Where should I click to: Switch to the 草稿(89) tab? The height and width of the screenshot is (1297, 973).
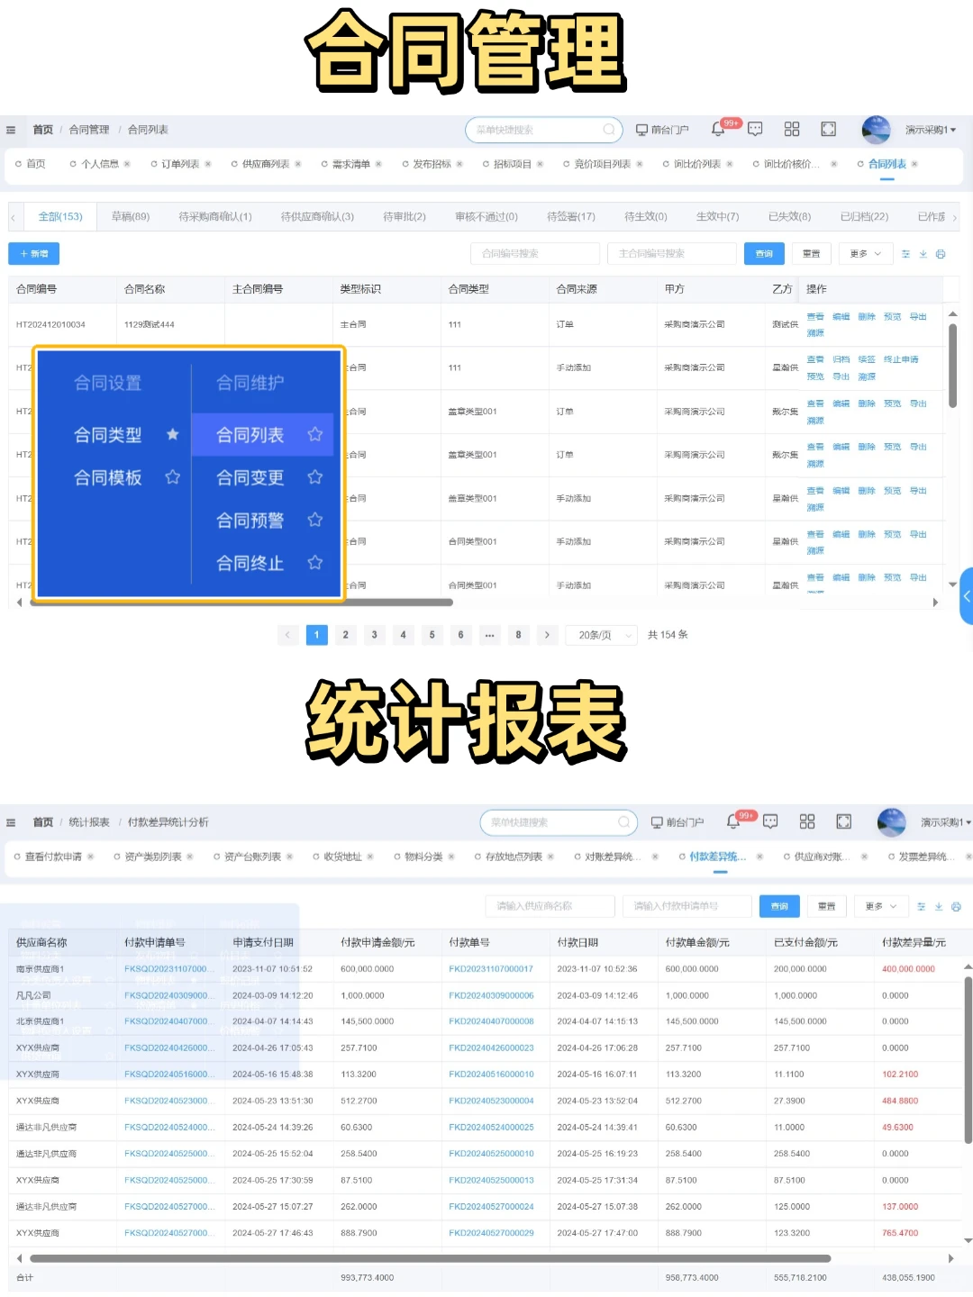(130, 216)
